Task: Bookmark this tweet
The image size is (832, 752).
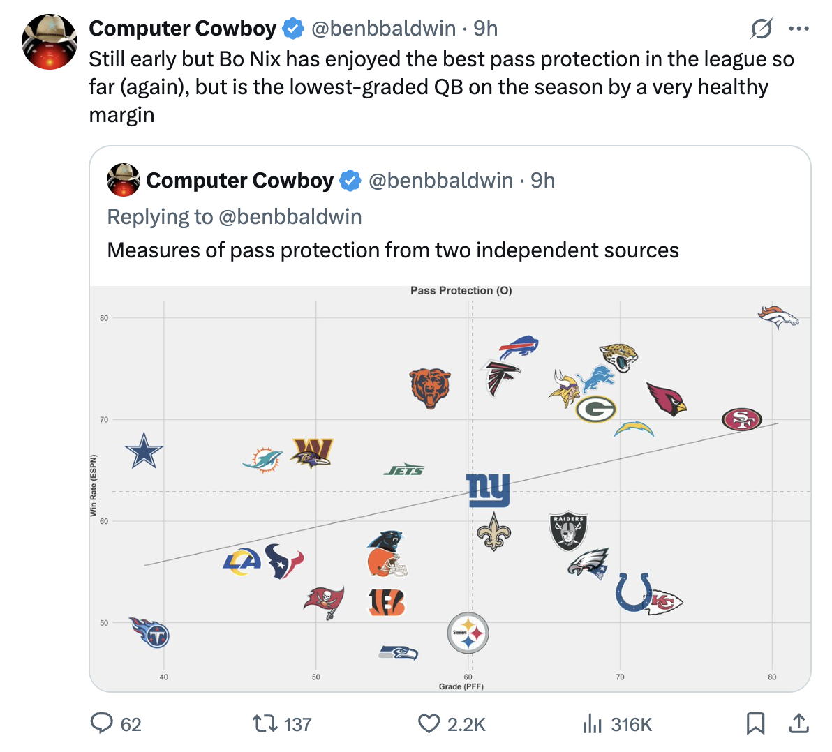Action: (x=755, y=723)
